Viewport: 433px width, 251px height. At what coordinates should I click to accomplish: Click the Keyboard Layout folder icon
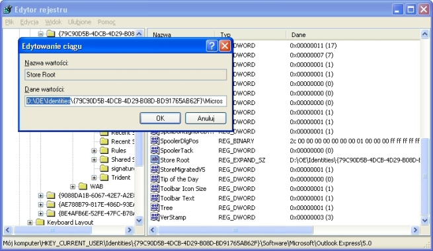40,222
